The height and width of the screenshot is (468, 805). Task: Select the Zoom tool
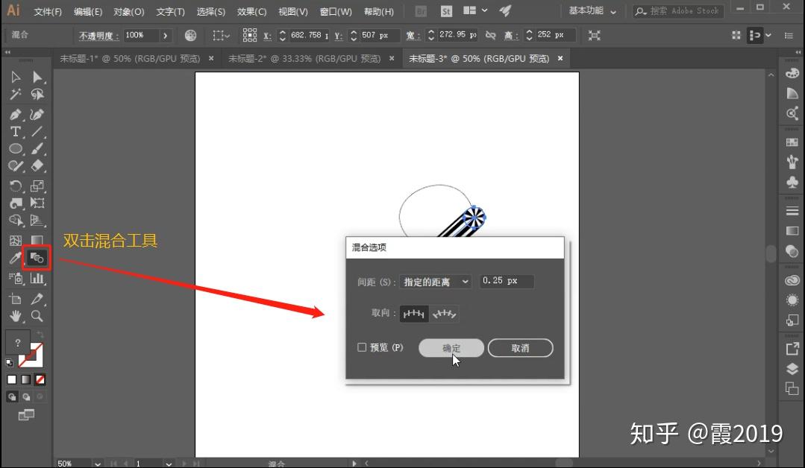37,316
